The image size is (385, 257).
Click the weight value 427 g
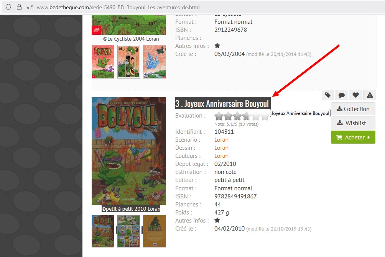(x=222, y=212)
